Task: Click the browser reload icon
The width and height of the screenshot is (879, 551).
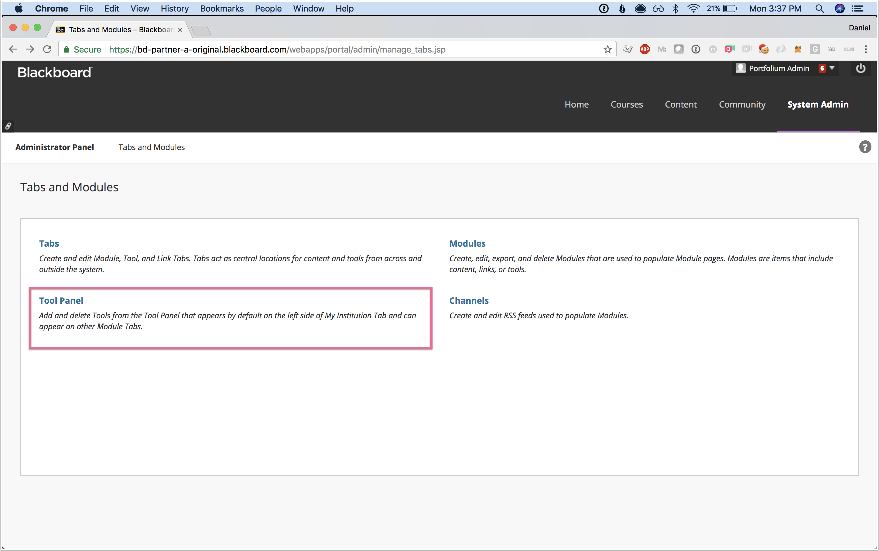Action: [x=47, y=49]
